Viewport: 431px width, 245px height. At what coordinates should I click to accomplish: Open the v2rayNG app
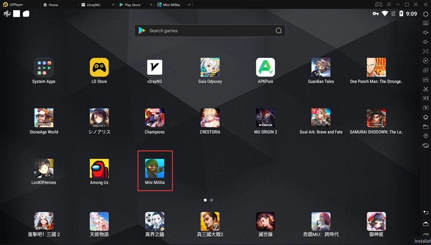click(x=155, y=68)
